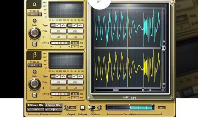
Task: Select shelf filter type for alpha second filter
Action: pos(75,25)
